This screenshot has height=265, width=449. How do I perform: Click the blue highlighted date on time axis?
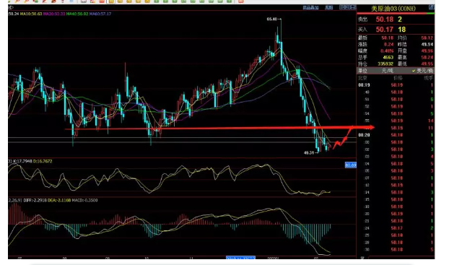click(x=240, y=258)
